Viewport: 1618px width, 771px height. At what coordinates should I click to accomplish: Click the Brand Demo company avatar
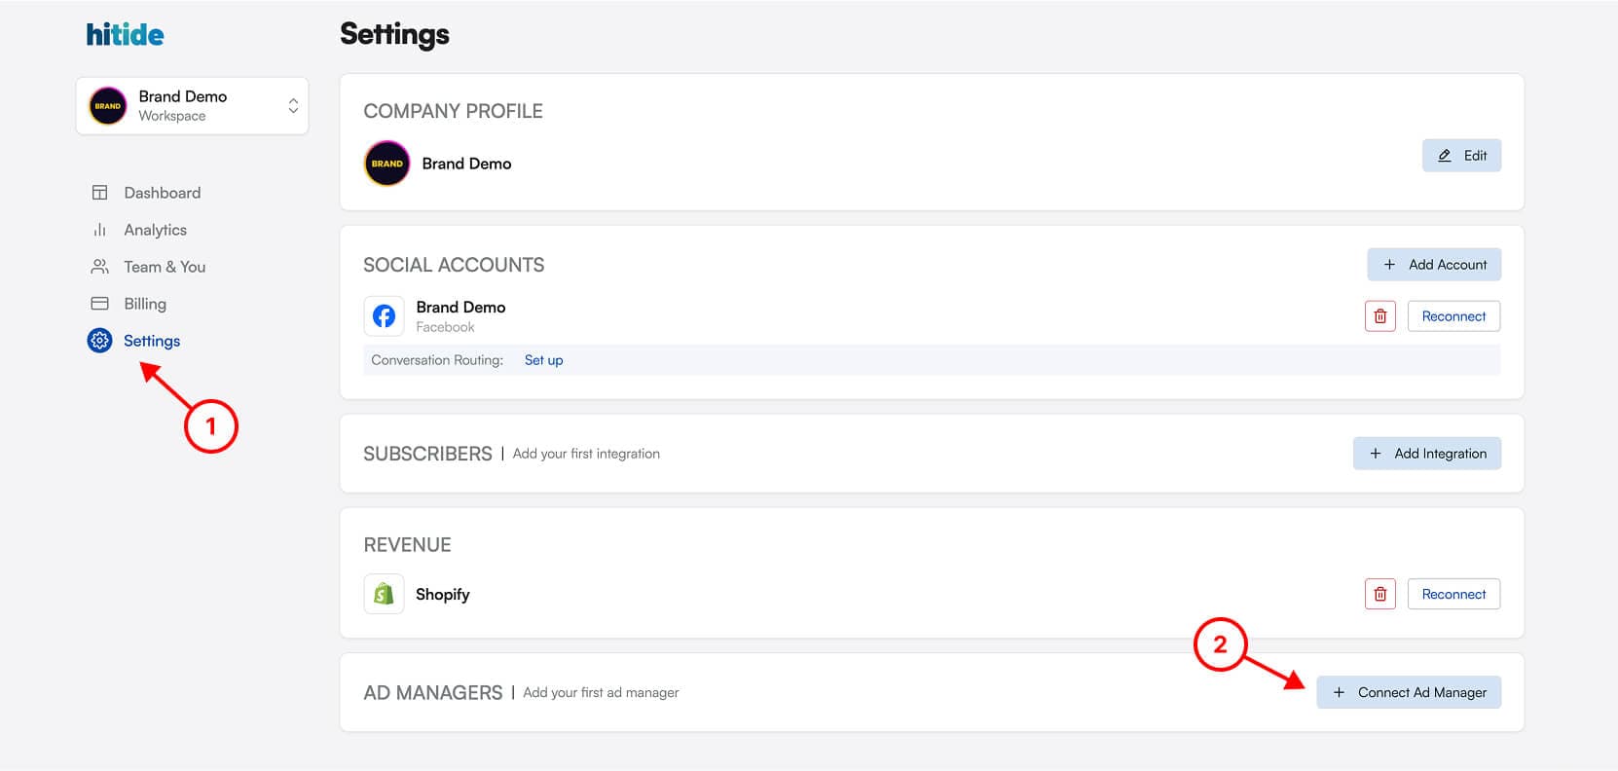[x=386, y=164]
